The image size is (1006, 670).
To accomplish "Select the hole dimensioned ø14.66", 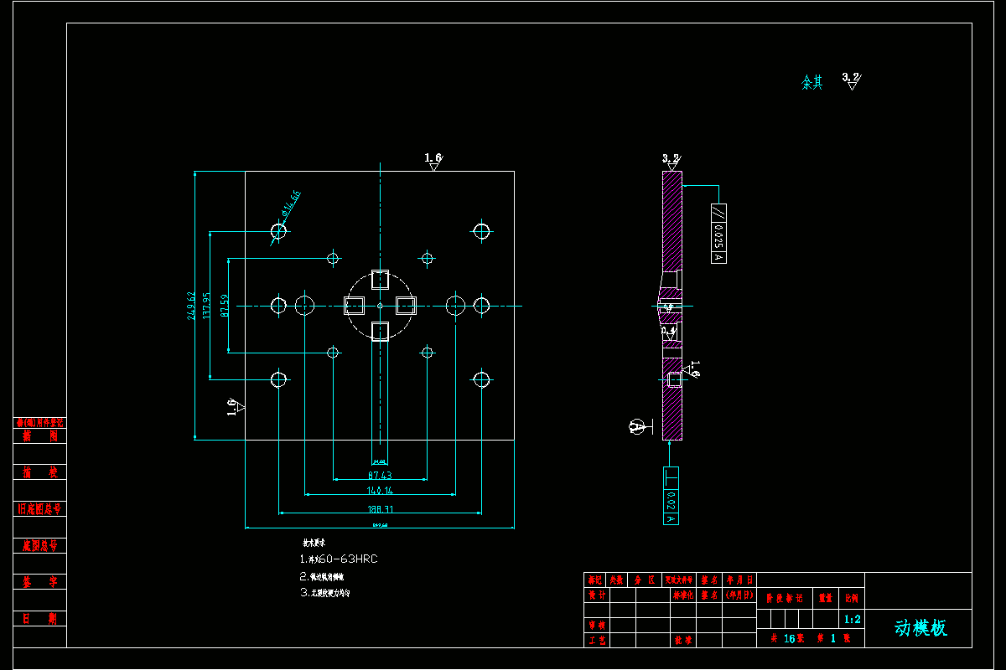I will click(279, 230).
